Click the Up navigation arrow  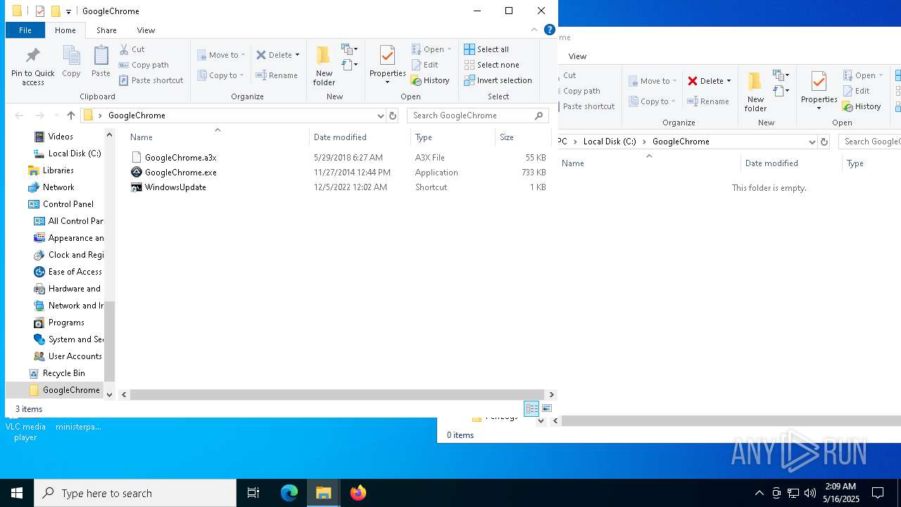(x=71, y=115)
